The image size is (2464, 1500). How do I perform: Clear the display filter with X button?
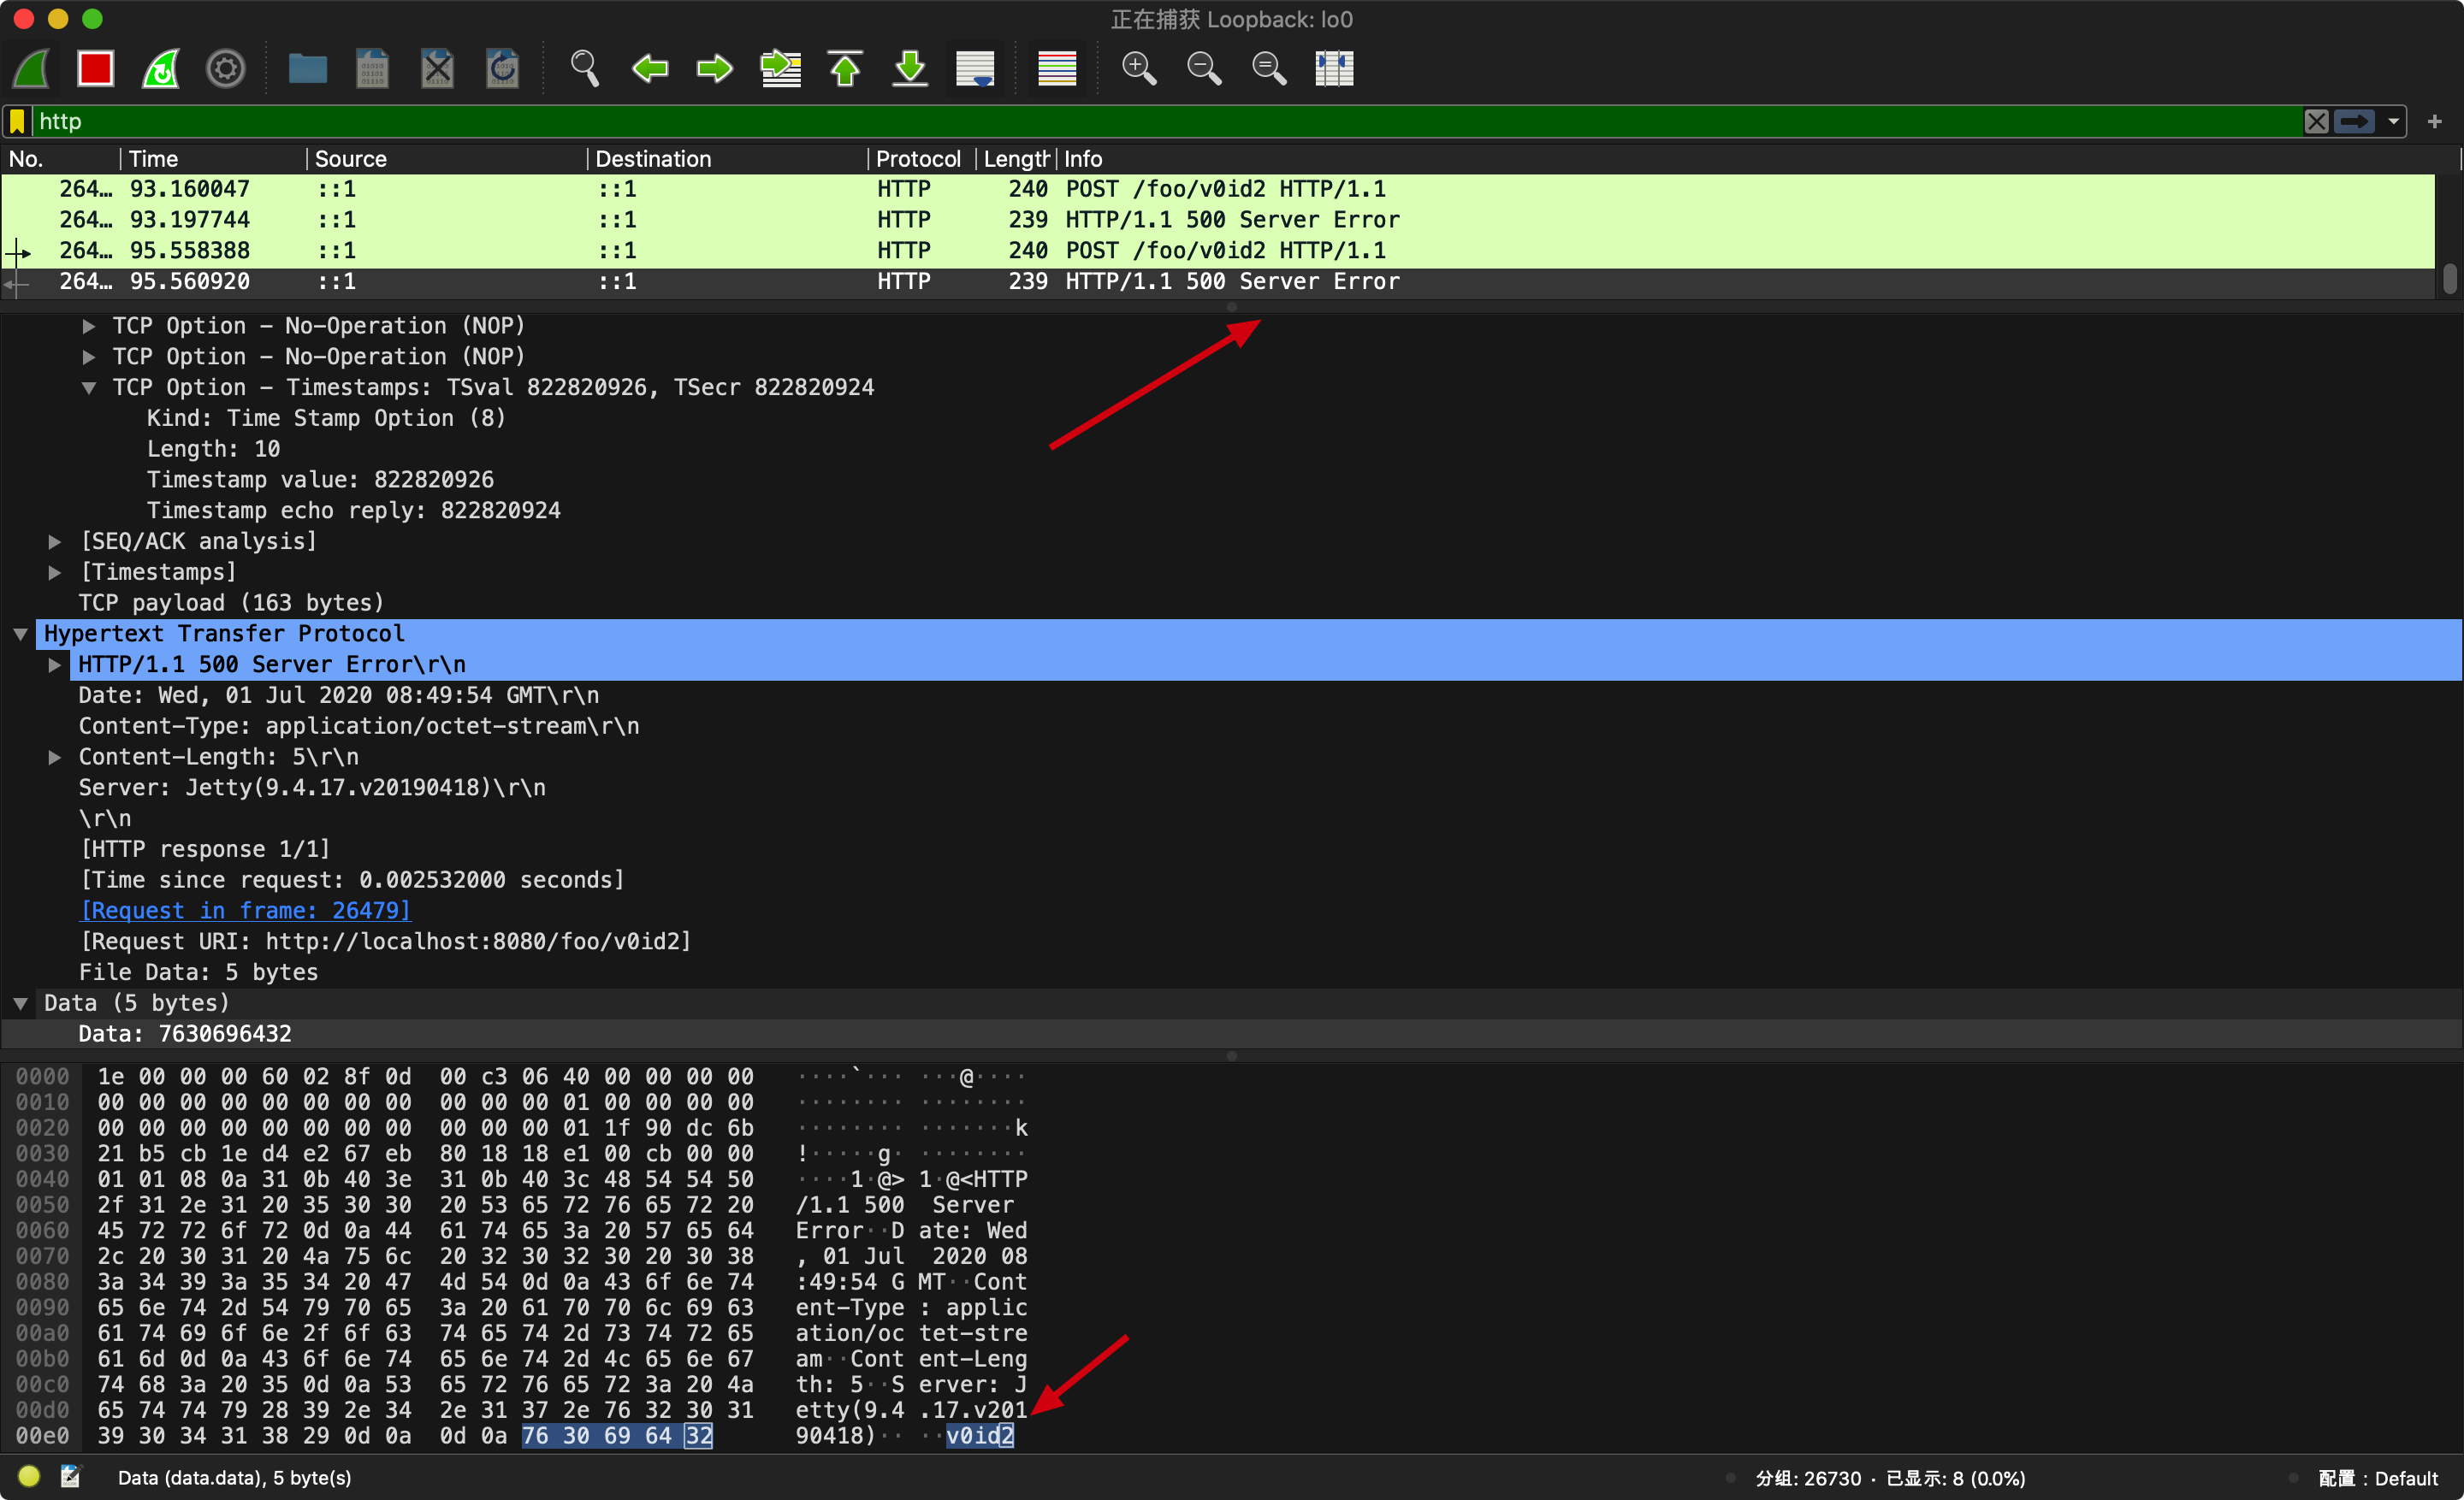[2316, 122]
